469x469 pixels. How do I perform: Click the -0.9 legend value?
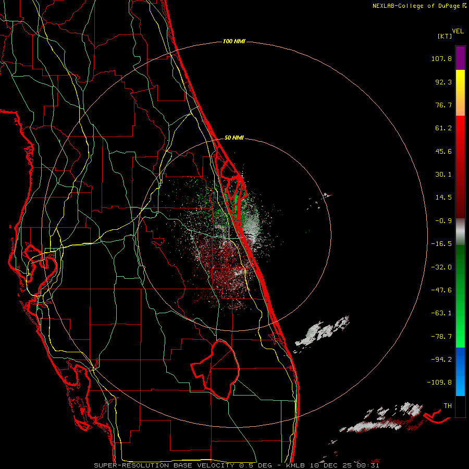443,221
